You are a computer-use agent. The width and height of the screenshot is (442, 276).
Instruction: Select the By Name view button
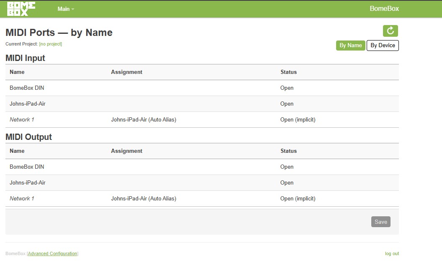(350, 46)
